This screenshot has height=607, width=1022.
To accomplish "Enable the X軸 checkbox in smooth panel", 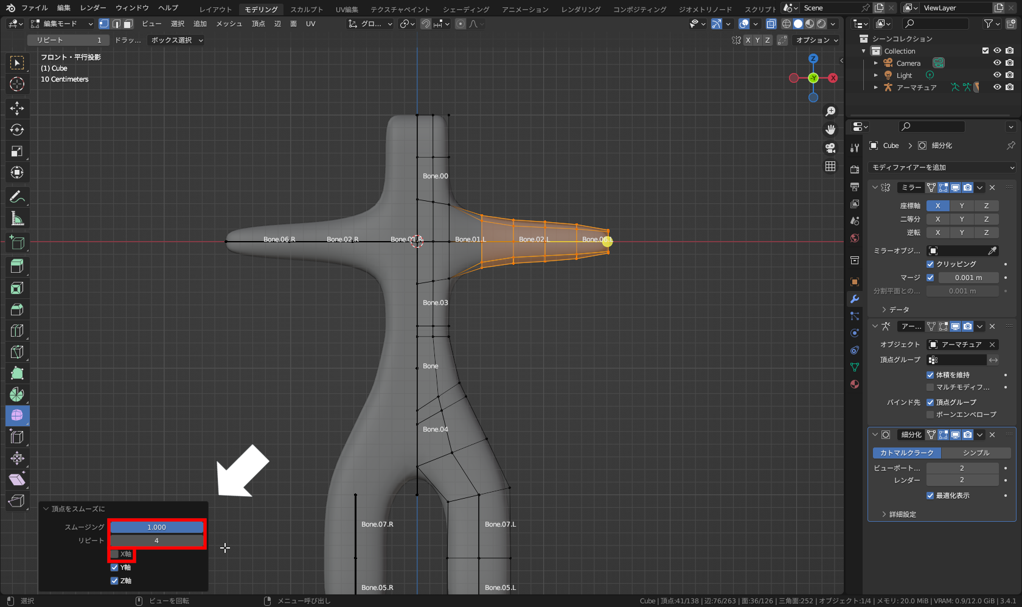I will coord(114,554).
